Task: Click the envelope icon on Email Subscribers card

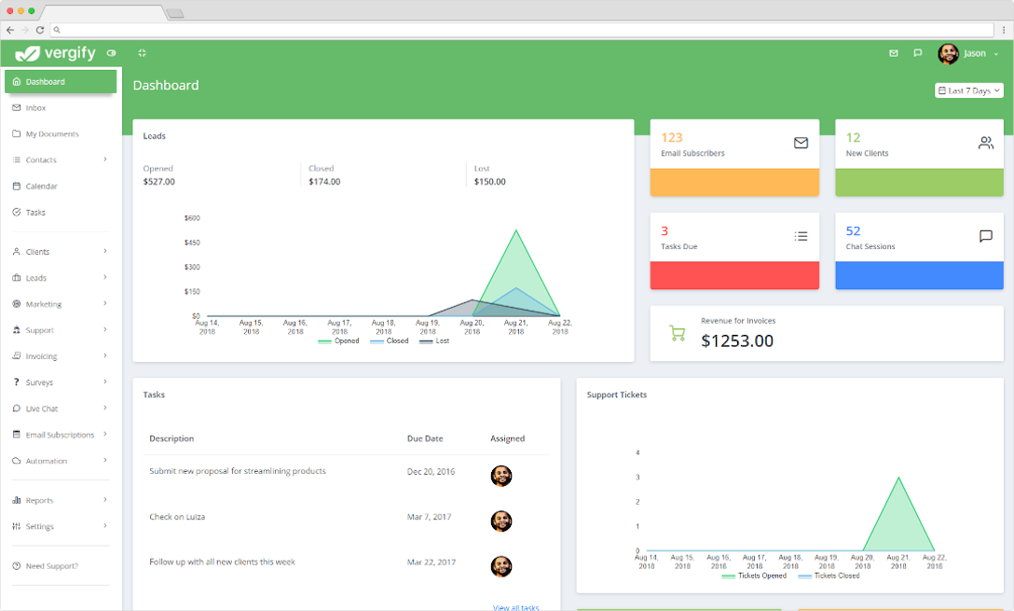Action: (x=801, y=143)
